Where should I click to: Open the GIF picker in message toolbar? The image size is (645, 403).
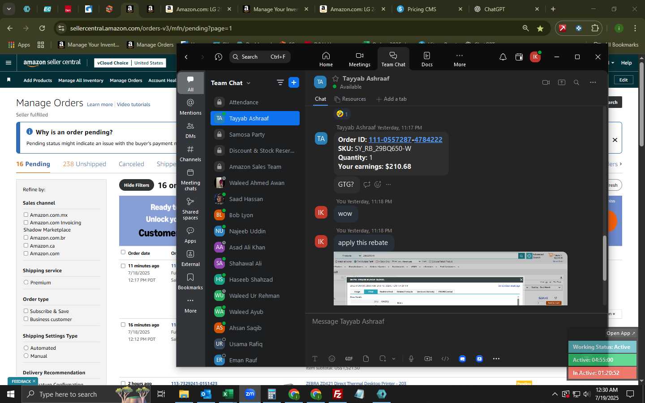349,359
